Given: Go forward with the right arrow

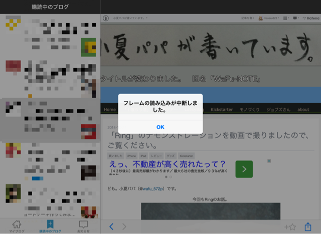Looking at the screenshot, I should [124, 226].
